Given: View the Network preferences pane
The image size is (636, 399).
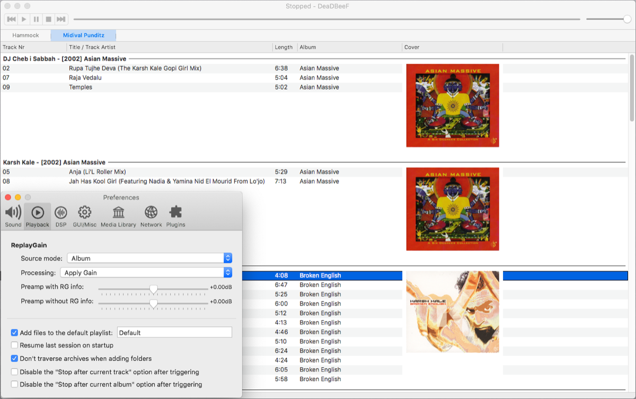Looking at the screenshot, I should (x=151, y=215).
